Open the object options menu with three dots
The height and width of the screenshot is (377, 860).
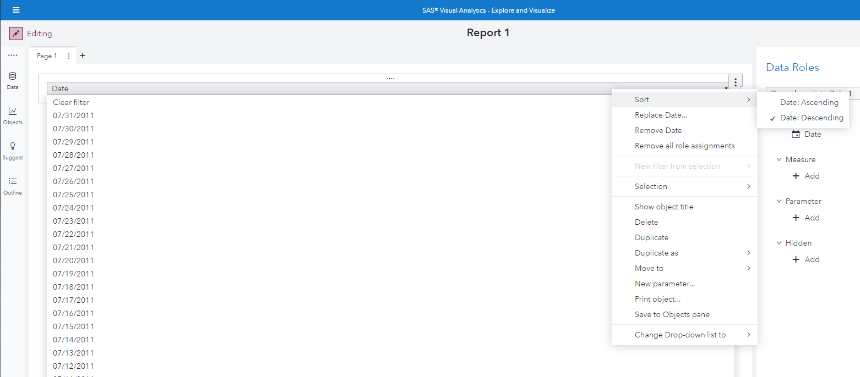[x=736, y=82]
